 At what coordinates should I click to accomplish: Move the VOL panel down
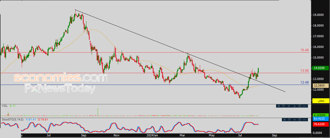[x=294, y=106]
